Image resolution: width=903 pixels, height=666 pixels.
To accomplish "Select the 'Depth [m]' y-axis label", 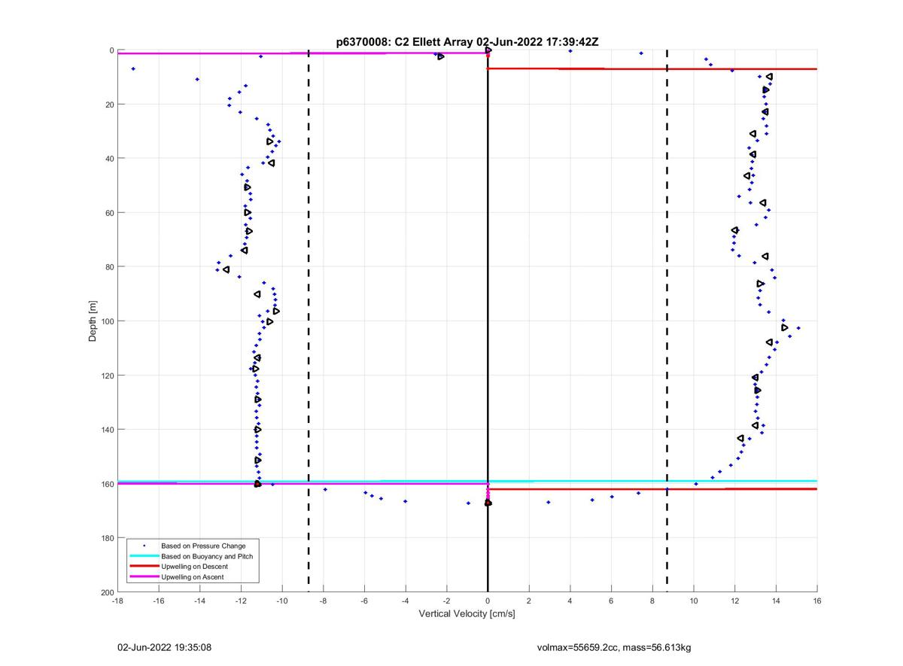I will 93,321.
